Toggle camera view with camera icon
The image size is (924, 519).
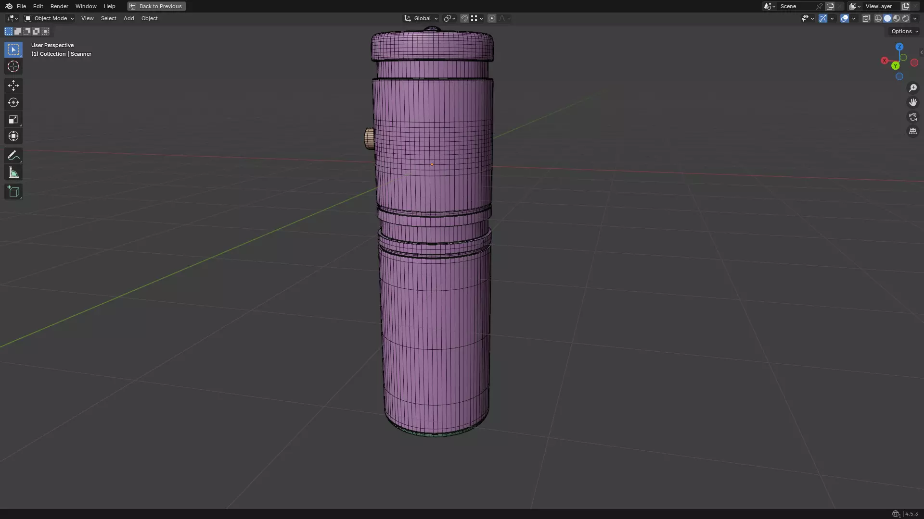(913, 117)
